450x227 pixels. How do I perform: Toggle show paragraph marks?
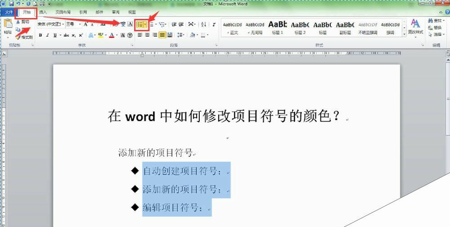click(x=214, y=25)
